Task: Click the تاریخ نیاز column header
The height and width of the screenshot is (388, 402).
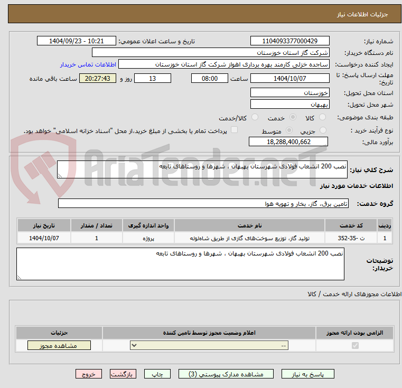Action: 44,225
